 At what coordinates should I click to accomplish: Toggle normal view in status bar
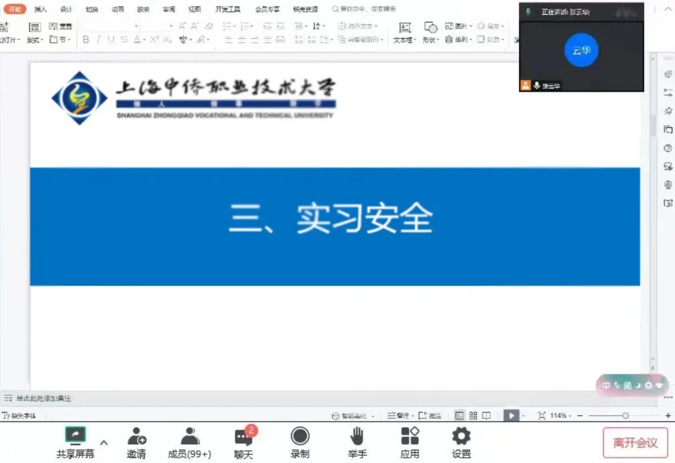click(459, 415)
